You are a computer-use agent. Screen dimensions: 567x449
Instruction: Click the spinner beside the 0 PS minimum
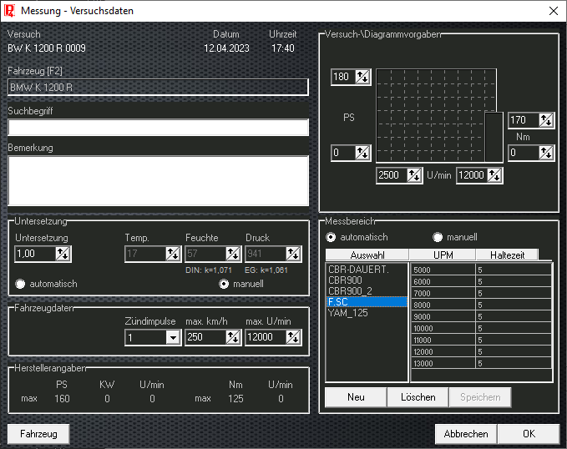pos(362,153)
